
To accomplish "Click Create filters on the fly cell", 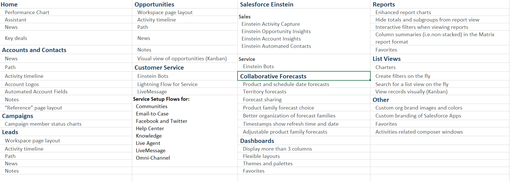I will tap(440, 76).
